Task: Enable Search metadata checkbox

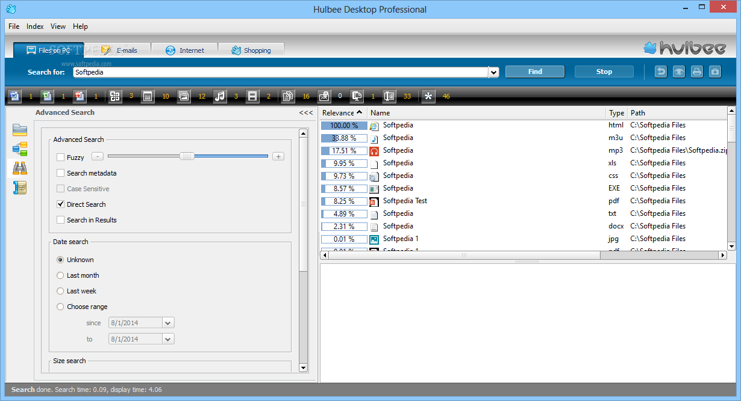Action: point(60,173)
